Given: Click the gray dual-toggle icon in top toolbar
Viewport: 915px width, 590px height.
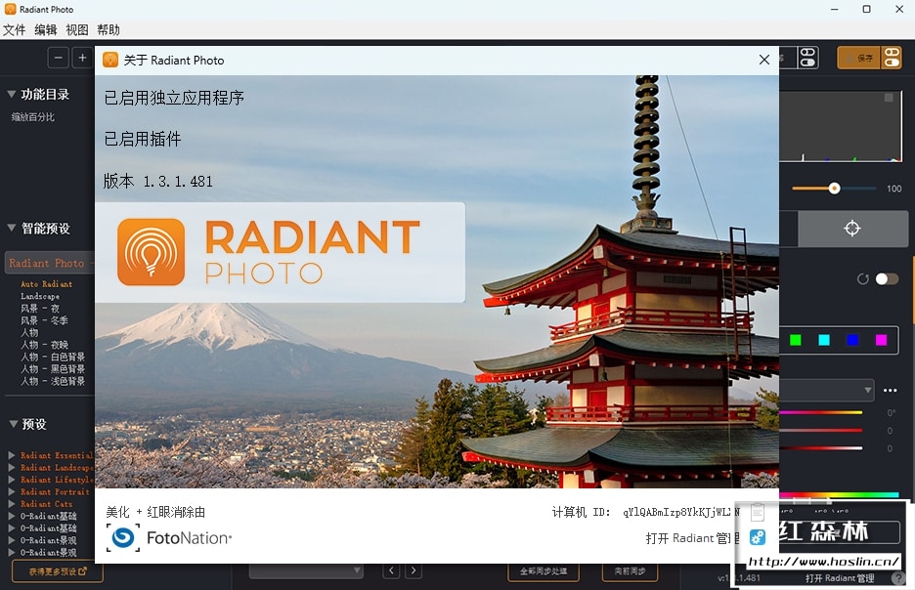Looking at the screenshot, I should coord(807,58).
